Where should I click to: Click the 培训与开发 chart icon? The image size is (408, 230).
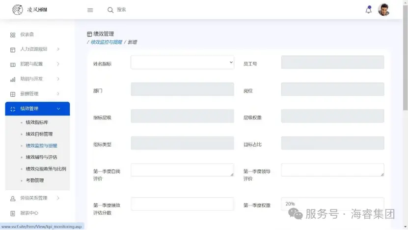(x=13, y=79)
